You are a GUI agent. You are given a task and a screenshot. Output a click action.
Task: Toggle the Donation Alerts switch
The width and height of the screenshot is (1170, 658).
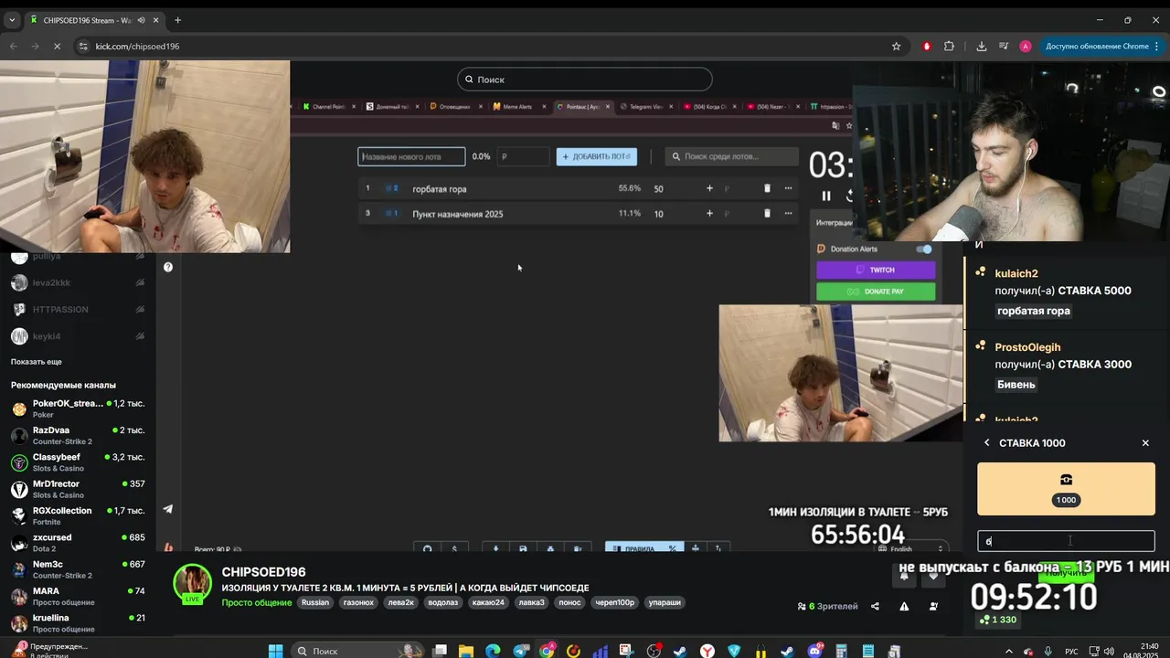pyautogui.click(x=924, y=249)
